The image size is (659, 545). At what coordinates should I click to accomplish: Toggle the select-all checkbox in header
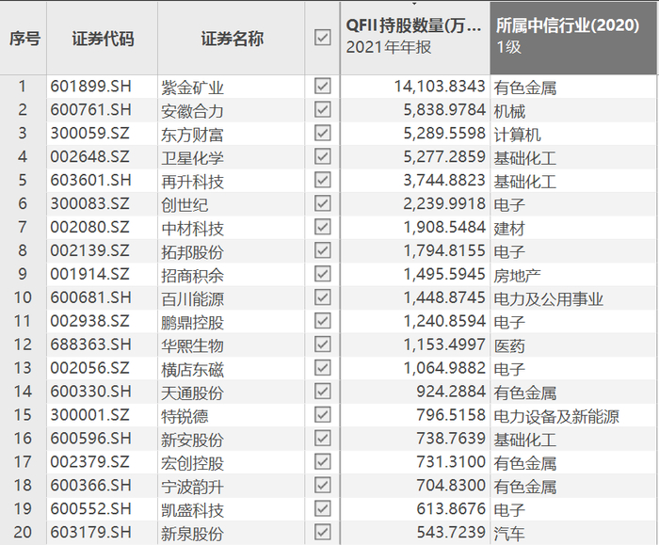[322, 38]
